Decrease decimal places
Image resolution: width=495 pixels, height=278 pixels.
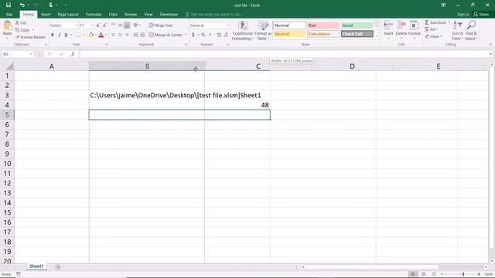(x=226, y=35)
